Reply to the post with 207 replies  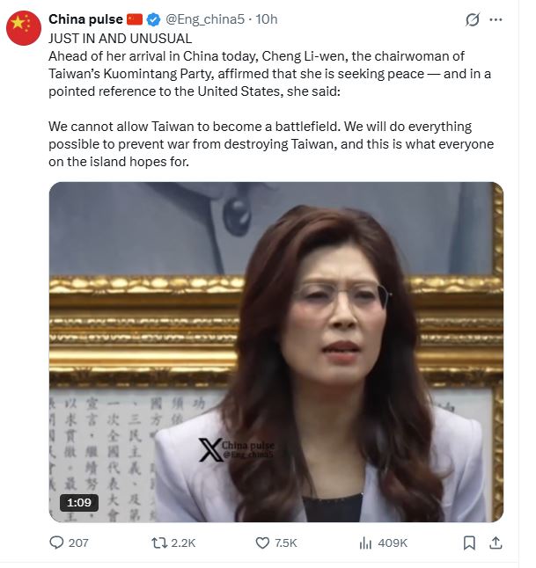(x=69, y=543)
